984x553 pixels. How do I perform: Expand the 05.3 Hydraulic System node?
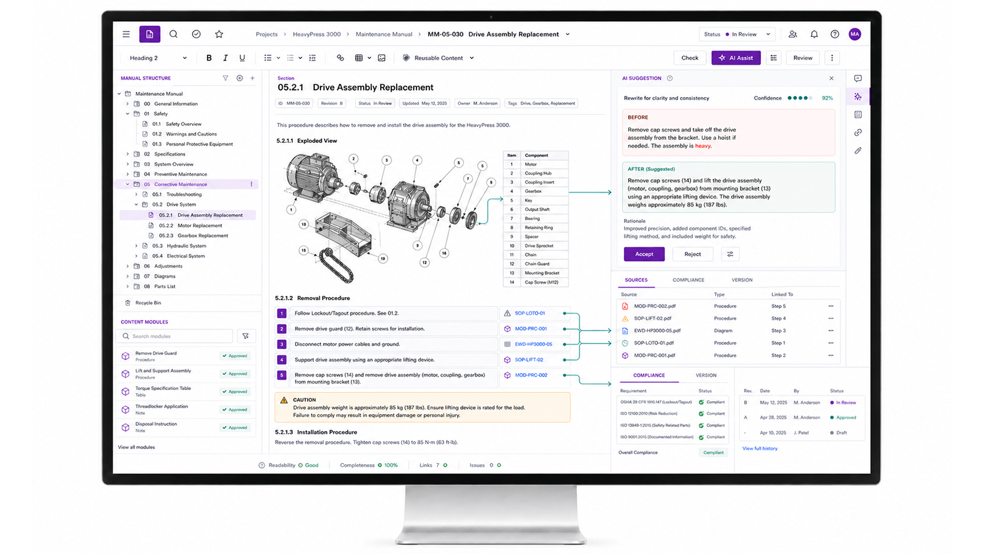pos(136,246)
